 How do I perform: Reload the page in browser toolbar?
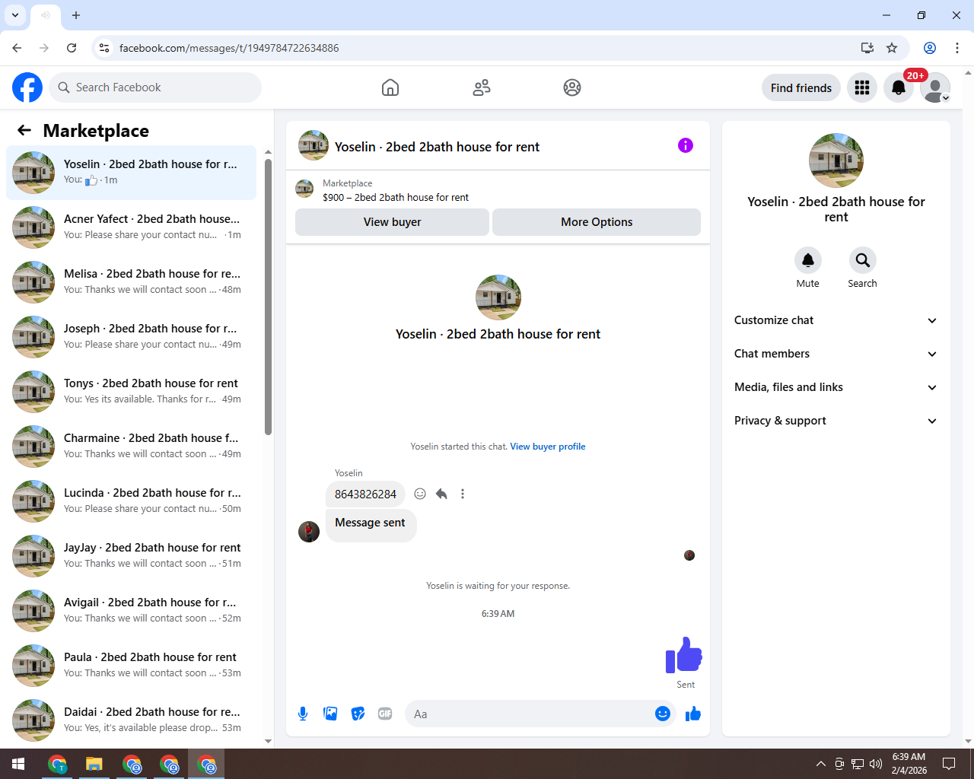point(72,48)
